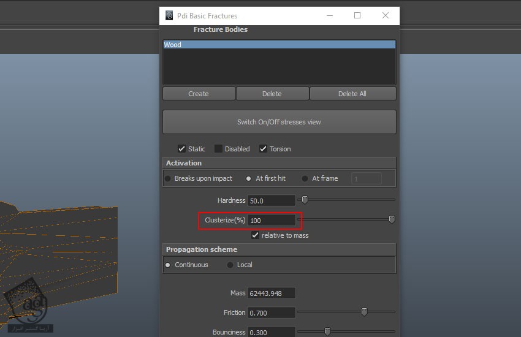521x337 pixels.
Task: Click the Clusterize slider handle
Action: [x=392, y=219]
